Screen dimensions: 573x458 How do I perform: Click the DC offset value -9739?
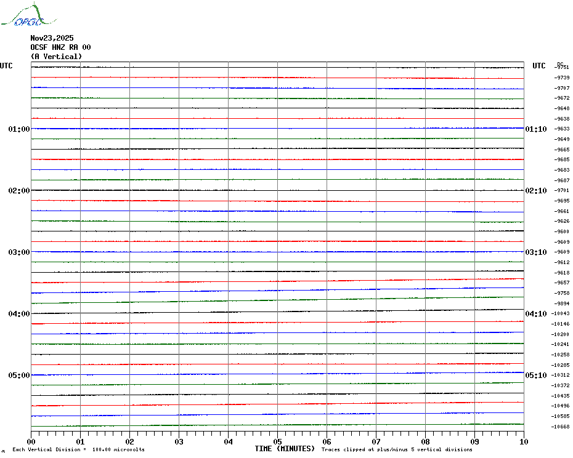coord(562,78)
